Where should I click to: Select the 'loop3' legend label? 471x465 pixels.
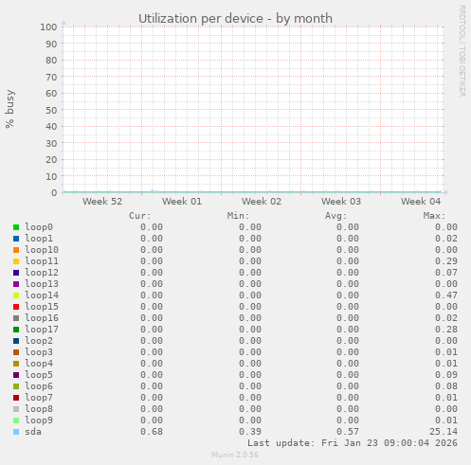point(39,352)
